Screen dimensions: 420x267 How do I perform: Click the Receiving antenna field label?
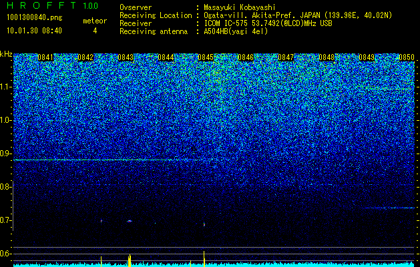pos(154,31)
